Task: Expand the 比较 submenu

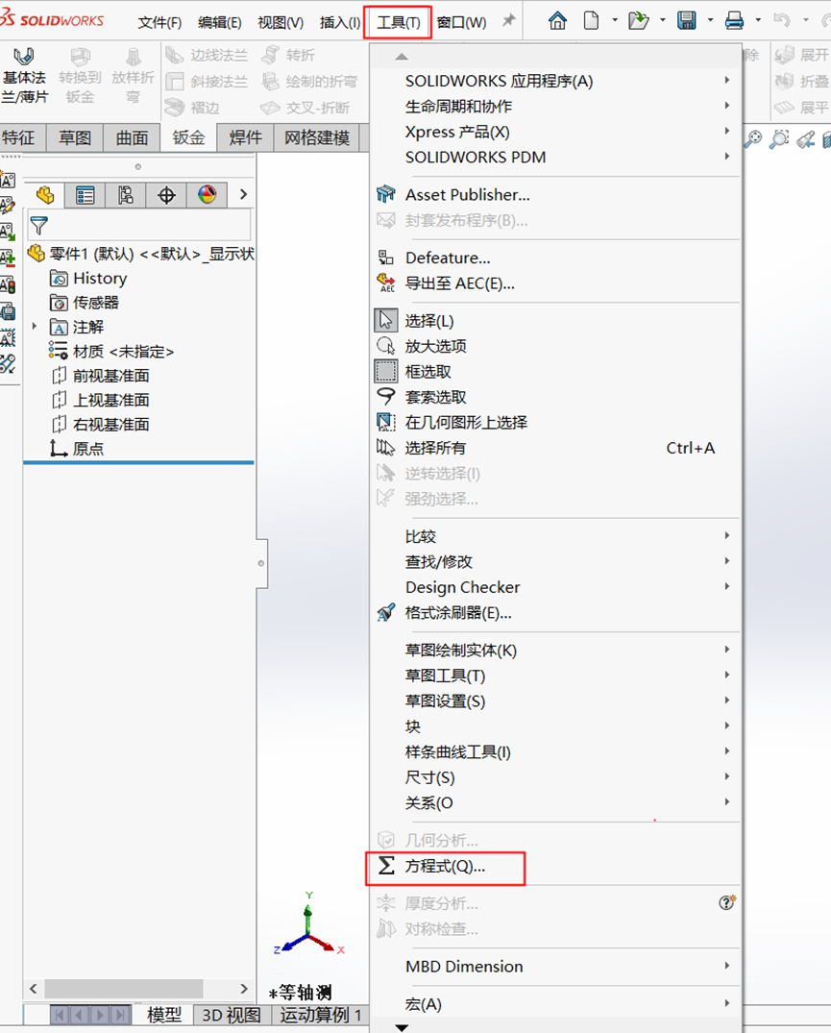Action: (x=555, y=536)
